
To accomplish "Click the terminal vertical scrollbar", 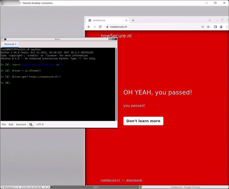I will [x=116, y=84].
